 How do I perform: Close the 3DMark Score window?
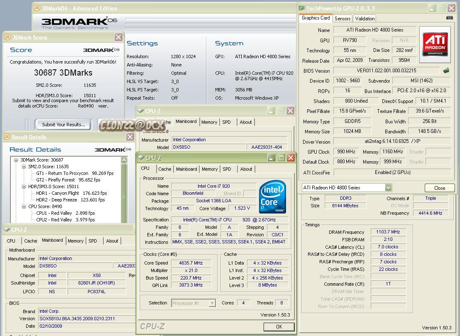[x=118, y=37]
